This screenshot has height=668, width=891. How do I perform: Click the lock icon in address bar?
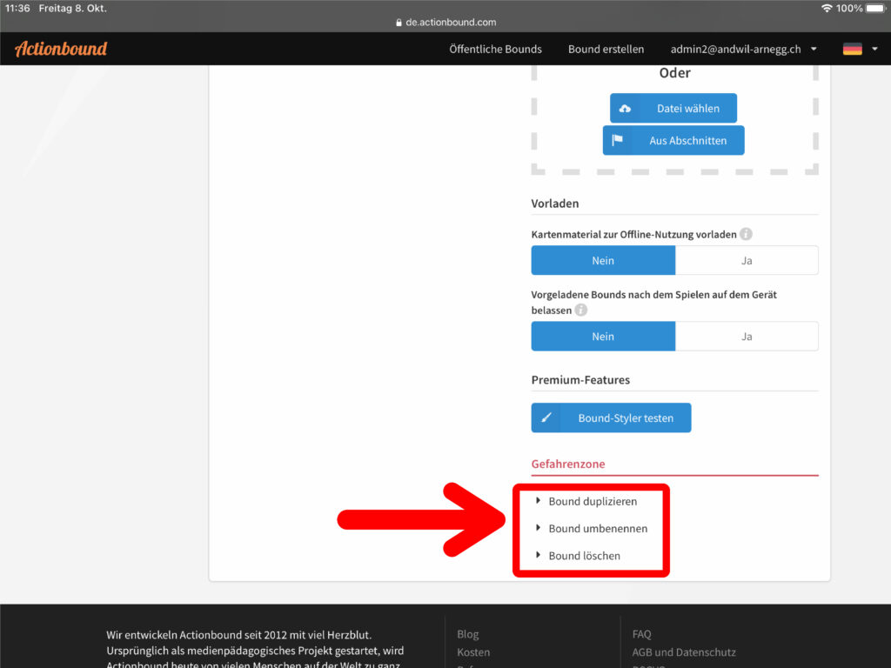(399, 23)
